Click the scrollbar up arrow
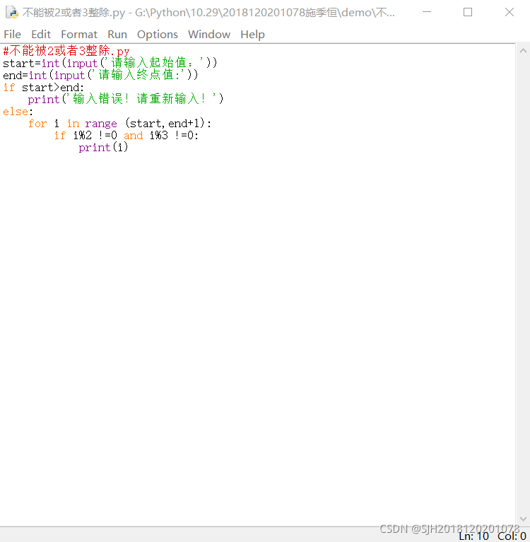The width and height of the screenshot is (530, 542). click(x=523, y=50)
